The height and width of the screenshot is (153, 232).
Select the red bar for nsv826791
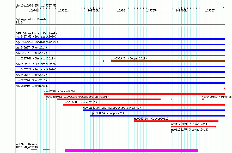tap(120, 56)
